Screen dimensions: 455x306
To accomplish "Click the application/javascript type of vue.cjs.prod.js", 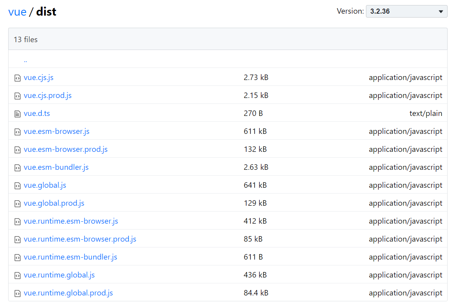I will click(x=405, y=95).
